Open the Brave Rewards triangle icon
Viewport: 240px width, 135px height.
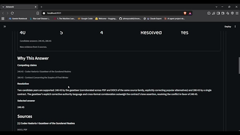tap(190, 13)
